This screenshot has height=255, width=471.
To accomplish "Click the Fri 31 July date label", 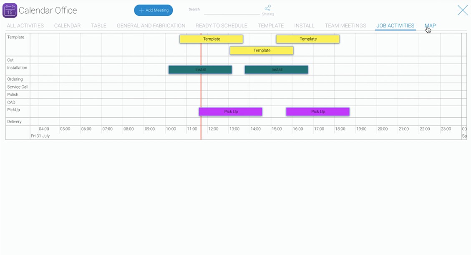I will pyautogui.click(x=40, y=136).
